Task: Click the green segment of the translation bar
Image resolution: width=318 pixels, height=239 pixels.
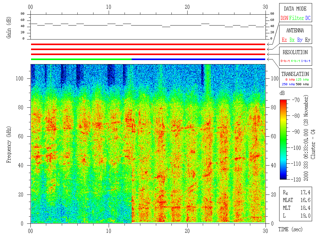Action: [x=81, y=59]
